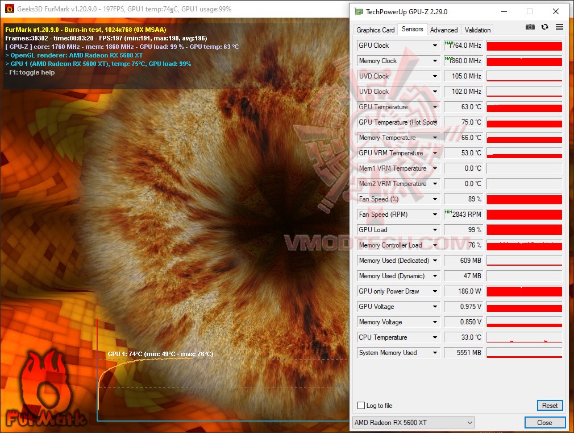Expand the GPU Clock sensor dropdown
574x433 pixels.
[435, 46]
